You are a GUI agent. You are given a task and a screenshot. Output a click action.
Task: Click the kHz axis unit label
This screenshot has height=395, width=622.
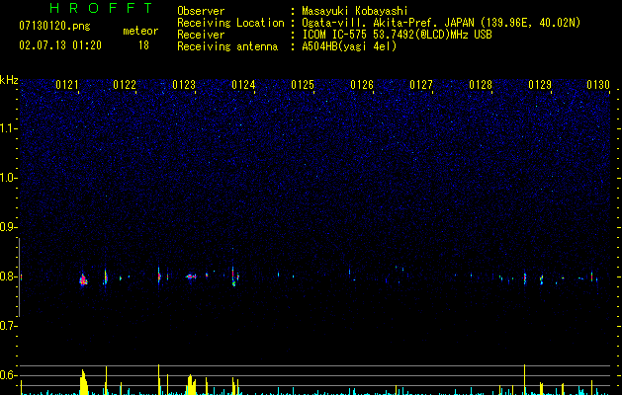9,80
